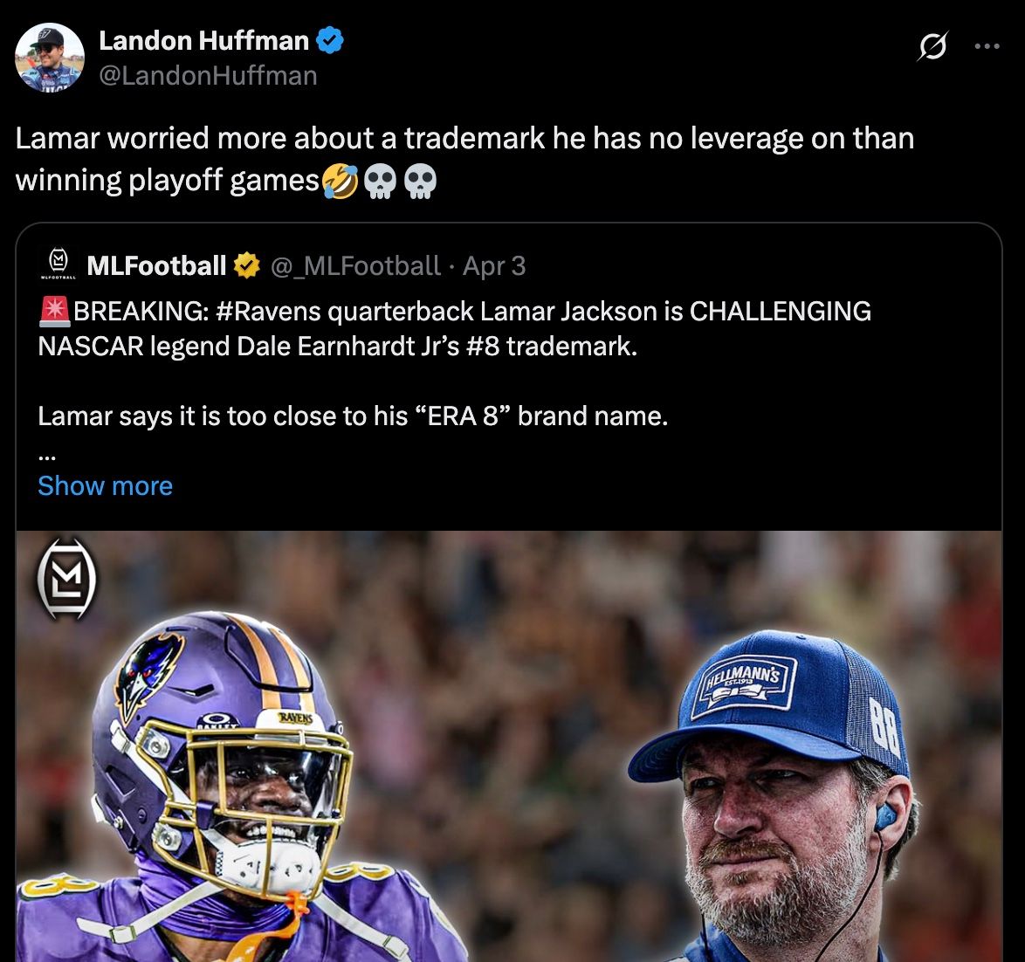Open the three-dot more options menu
Screen dimensions: 1025x962
click(987, 46)
